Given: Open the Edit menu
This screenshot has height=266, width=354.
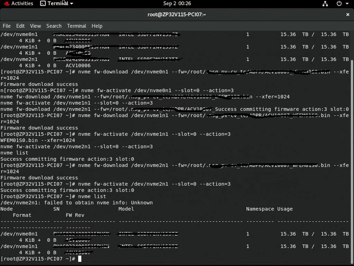Looking at the screenshot, I should click(x=20, y=26).
